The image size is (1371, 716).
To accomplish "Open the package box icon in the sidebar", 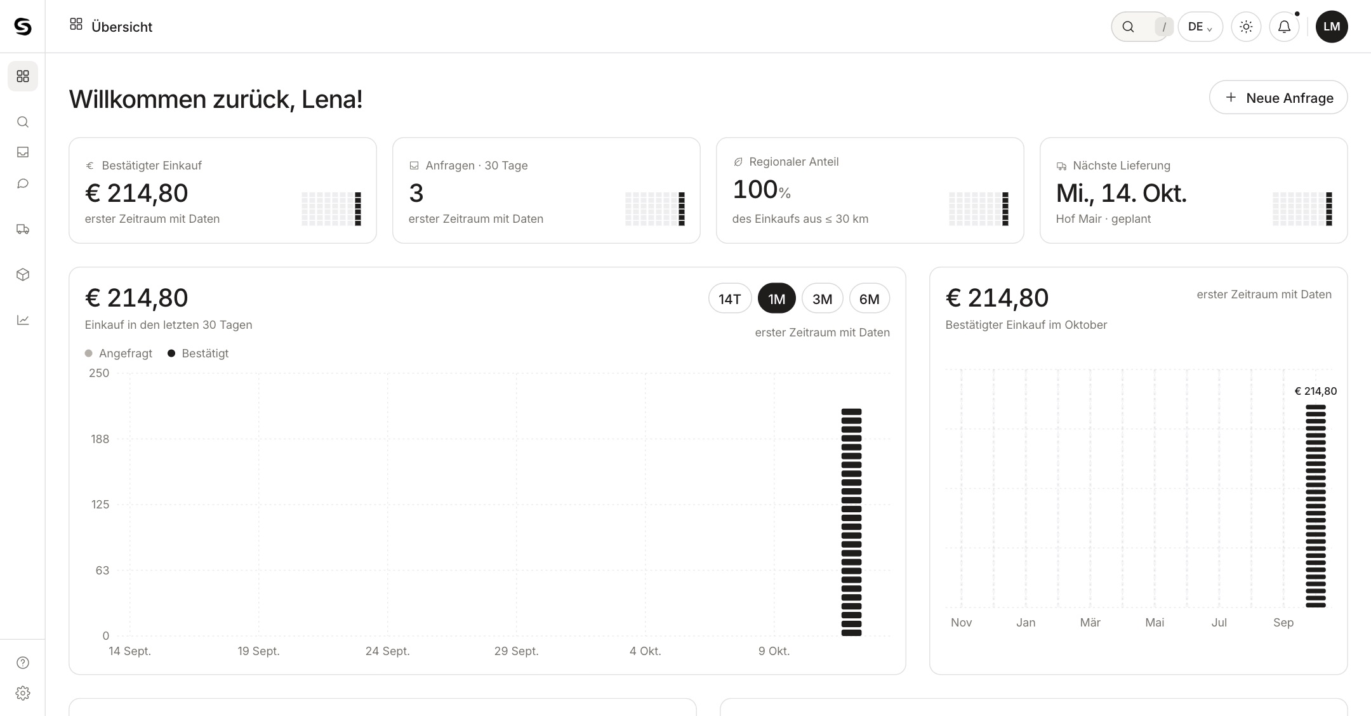I will click(x=23, y=275).
